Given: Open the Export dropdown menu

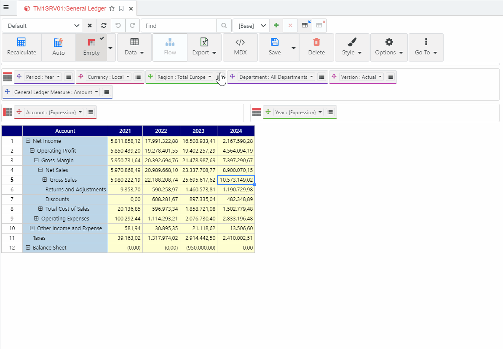Looking at the screenshot, I should (x=204, y=47).
